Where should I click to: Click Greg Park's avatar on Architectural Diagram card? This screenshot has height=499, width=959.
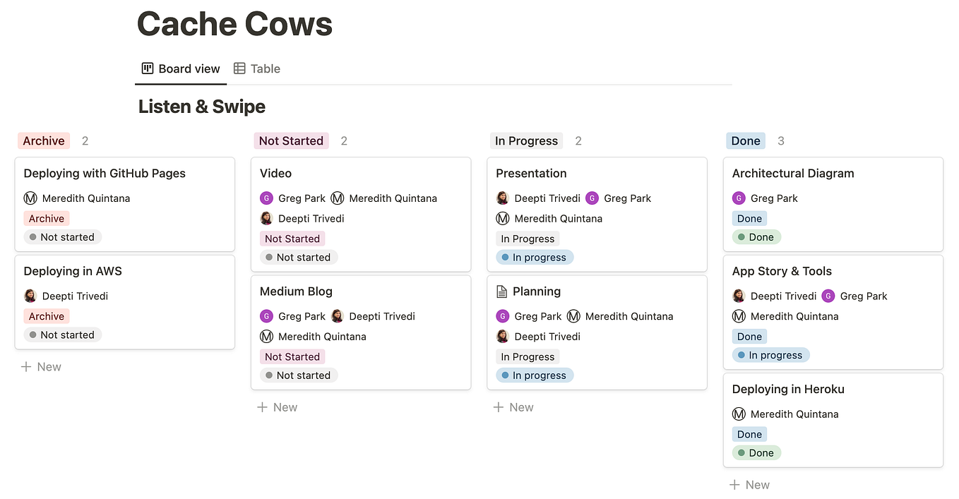(739, 198)
